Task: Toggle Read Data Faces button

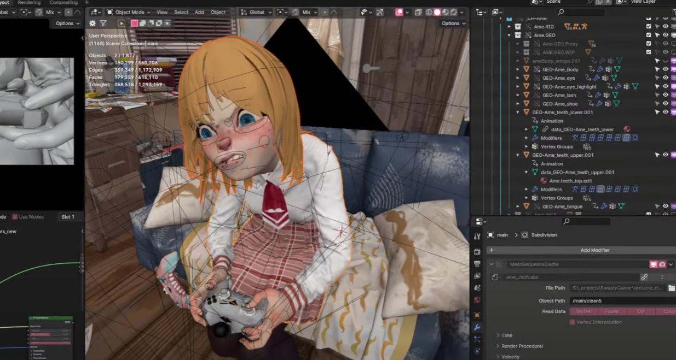Action: pyautogui.click(x=612, y=311)
